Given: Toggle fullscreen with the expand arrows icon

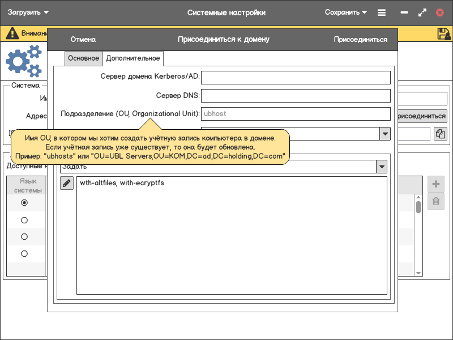Looking at the screenshot, I should click(x=422, y=12).
